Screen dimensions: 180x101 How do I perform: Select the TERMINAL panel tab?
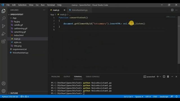(x=78, y=77)
